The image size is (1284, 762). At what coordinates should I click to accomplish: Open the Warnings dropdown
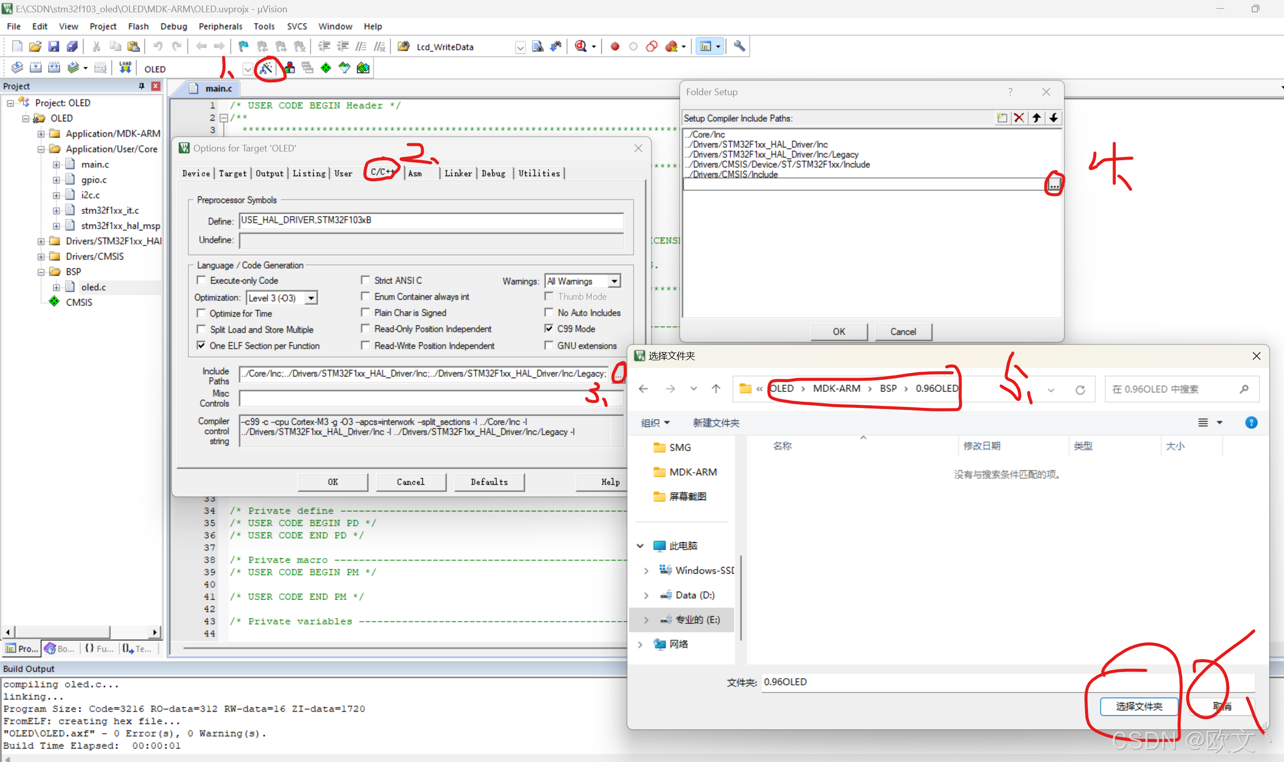614,281
